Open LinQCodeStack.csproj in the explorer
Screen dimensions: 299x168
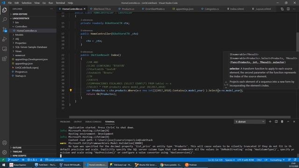(x=27, y=68)
